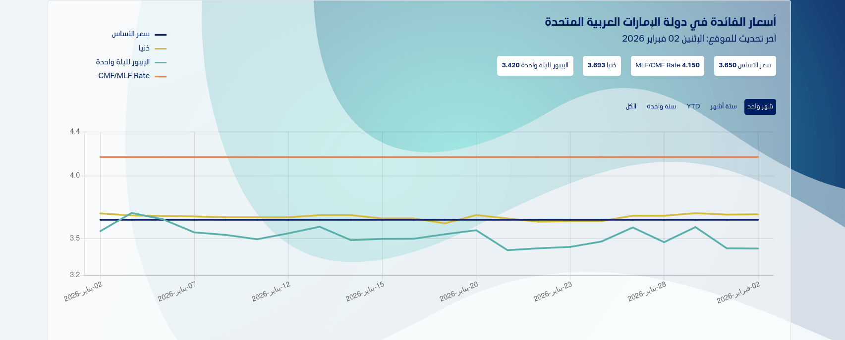
Task: Click the yellow swatch beside ذنيا legend
Action: [x=161, y=49]
